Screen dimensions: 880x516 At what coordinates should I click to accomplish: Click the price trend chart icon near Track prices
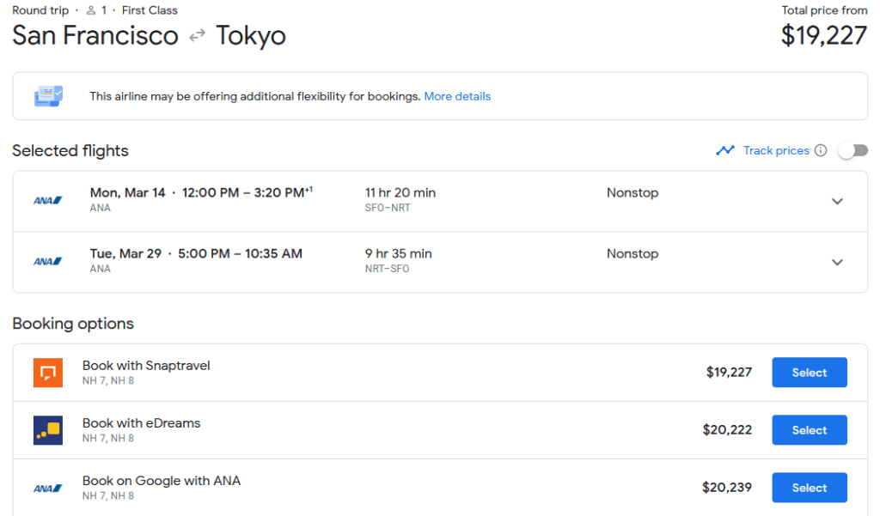point(725,149)
